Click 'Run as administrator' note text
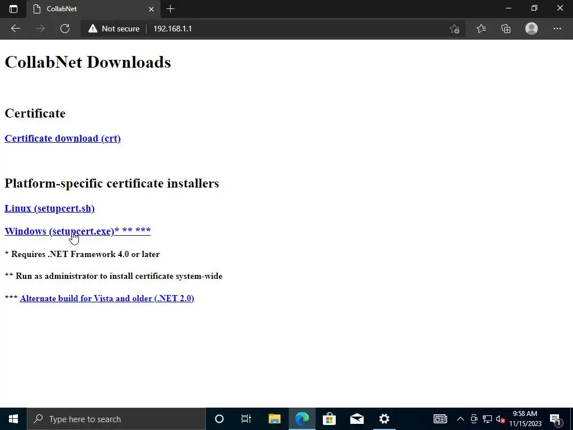573x430 pixels. click(x=119, y=276)
